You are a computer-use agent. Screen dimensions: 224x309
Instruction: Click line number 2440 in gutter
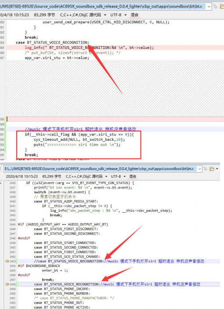click(12, 202)
